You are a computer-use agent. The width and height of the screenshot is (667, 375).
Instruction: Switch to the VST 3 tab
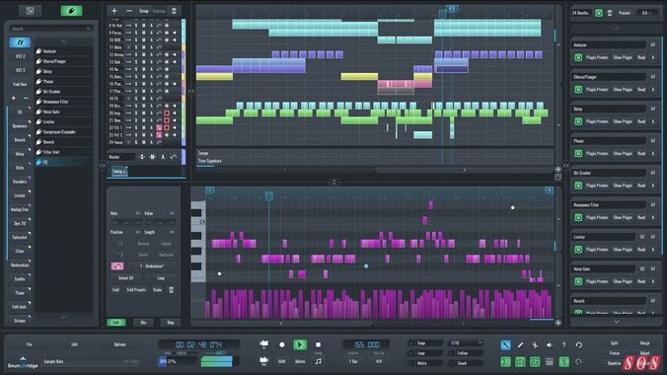[x=20, y=70]
